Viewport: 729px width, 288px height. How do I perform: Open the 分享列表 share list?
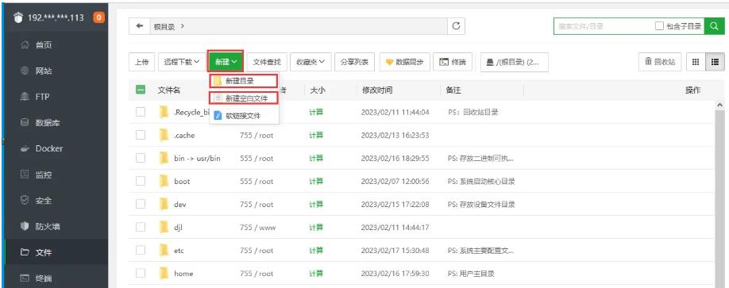coord(354,62)
